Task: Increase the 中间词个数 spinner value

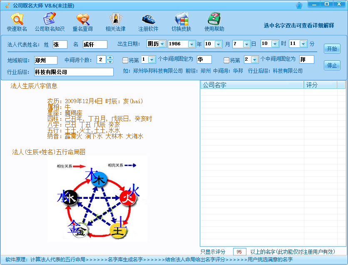Action: [x=110, y=57]
